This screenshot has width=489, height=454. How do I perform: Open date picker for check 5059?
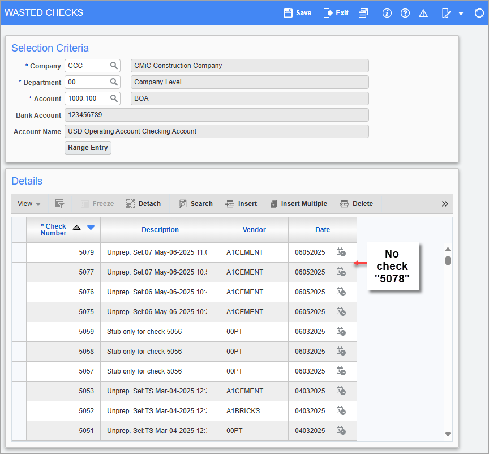[341, 331]
